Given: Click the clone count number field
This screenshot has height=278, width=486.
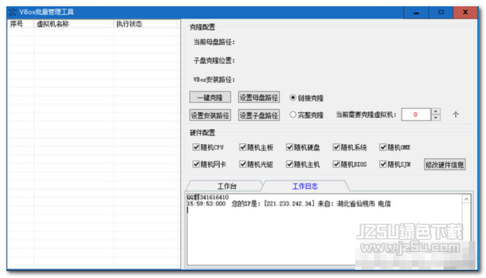Looking at the screenshot, I should pyautogui.click(x=416, y=114).
